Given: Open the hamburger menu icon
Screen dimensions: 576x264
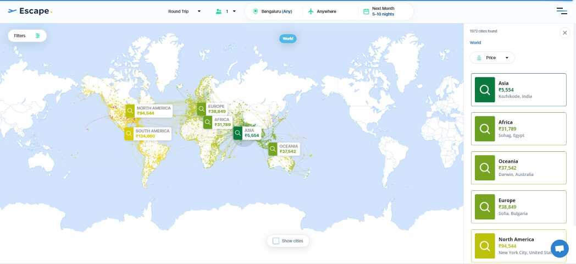Looking at the screenshot, I should point(561,11).
